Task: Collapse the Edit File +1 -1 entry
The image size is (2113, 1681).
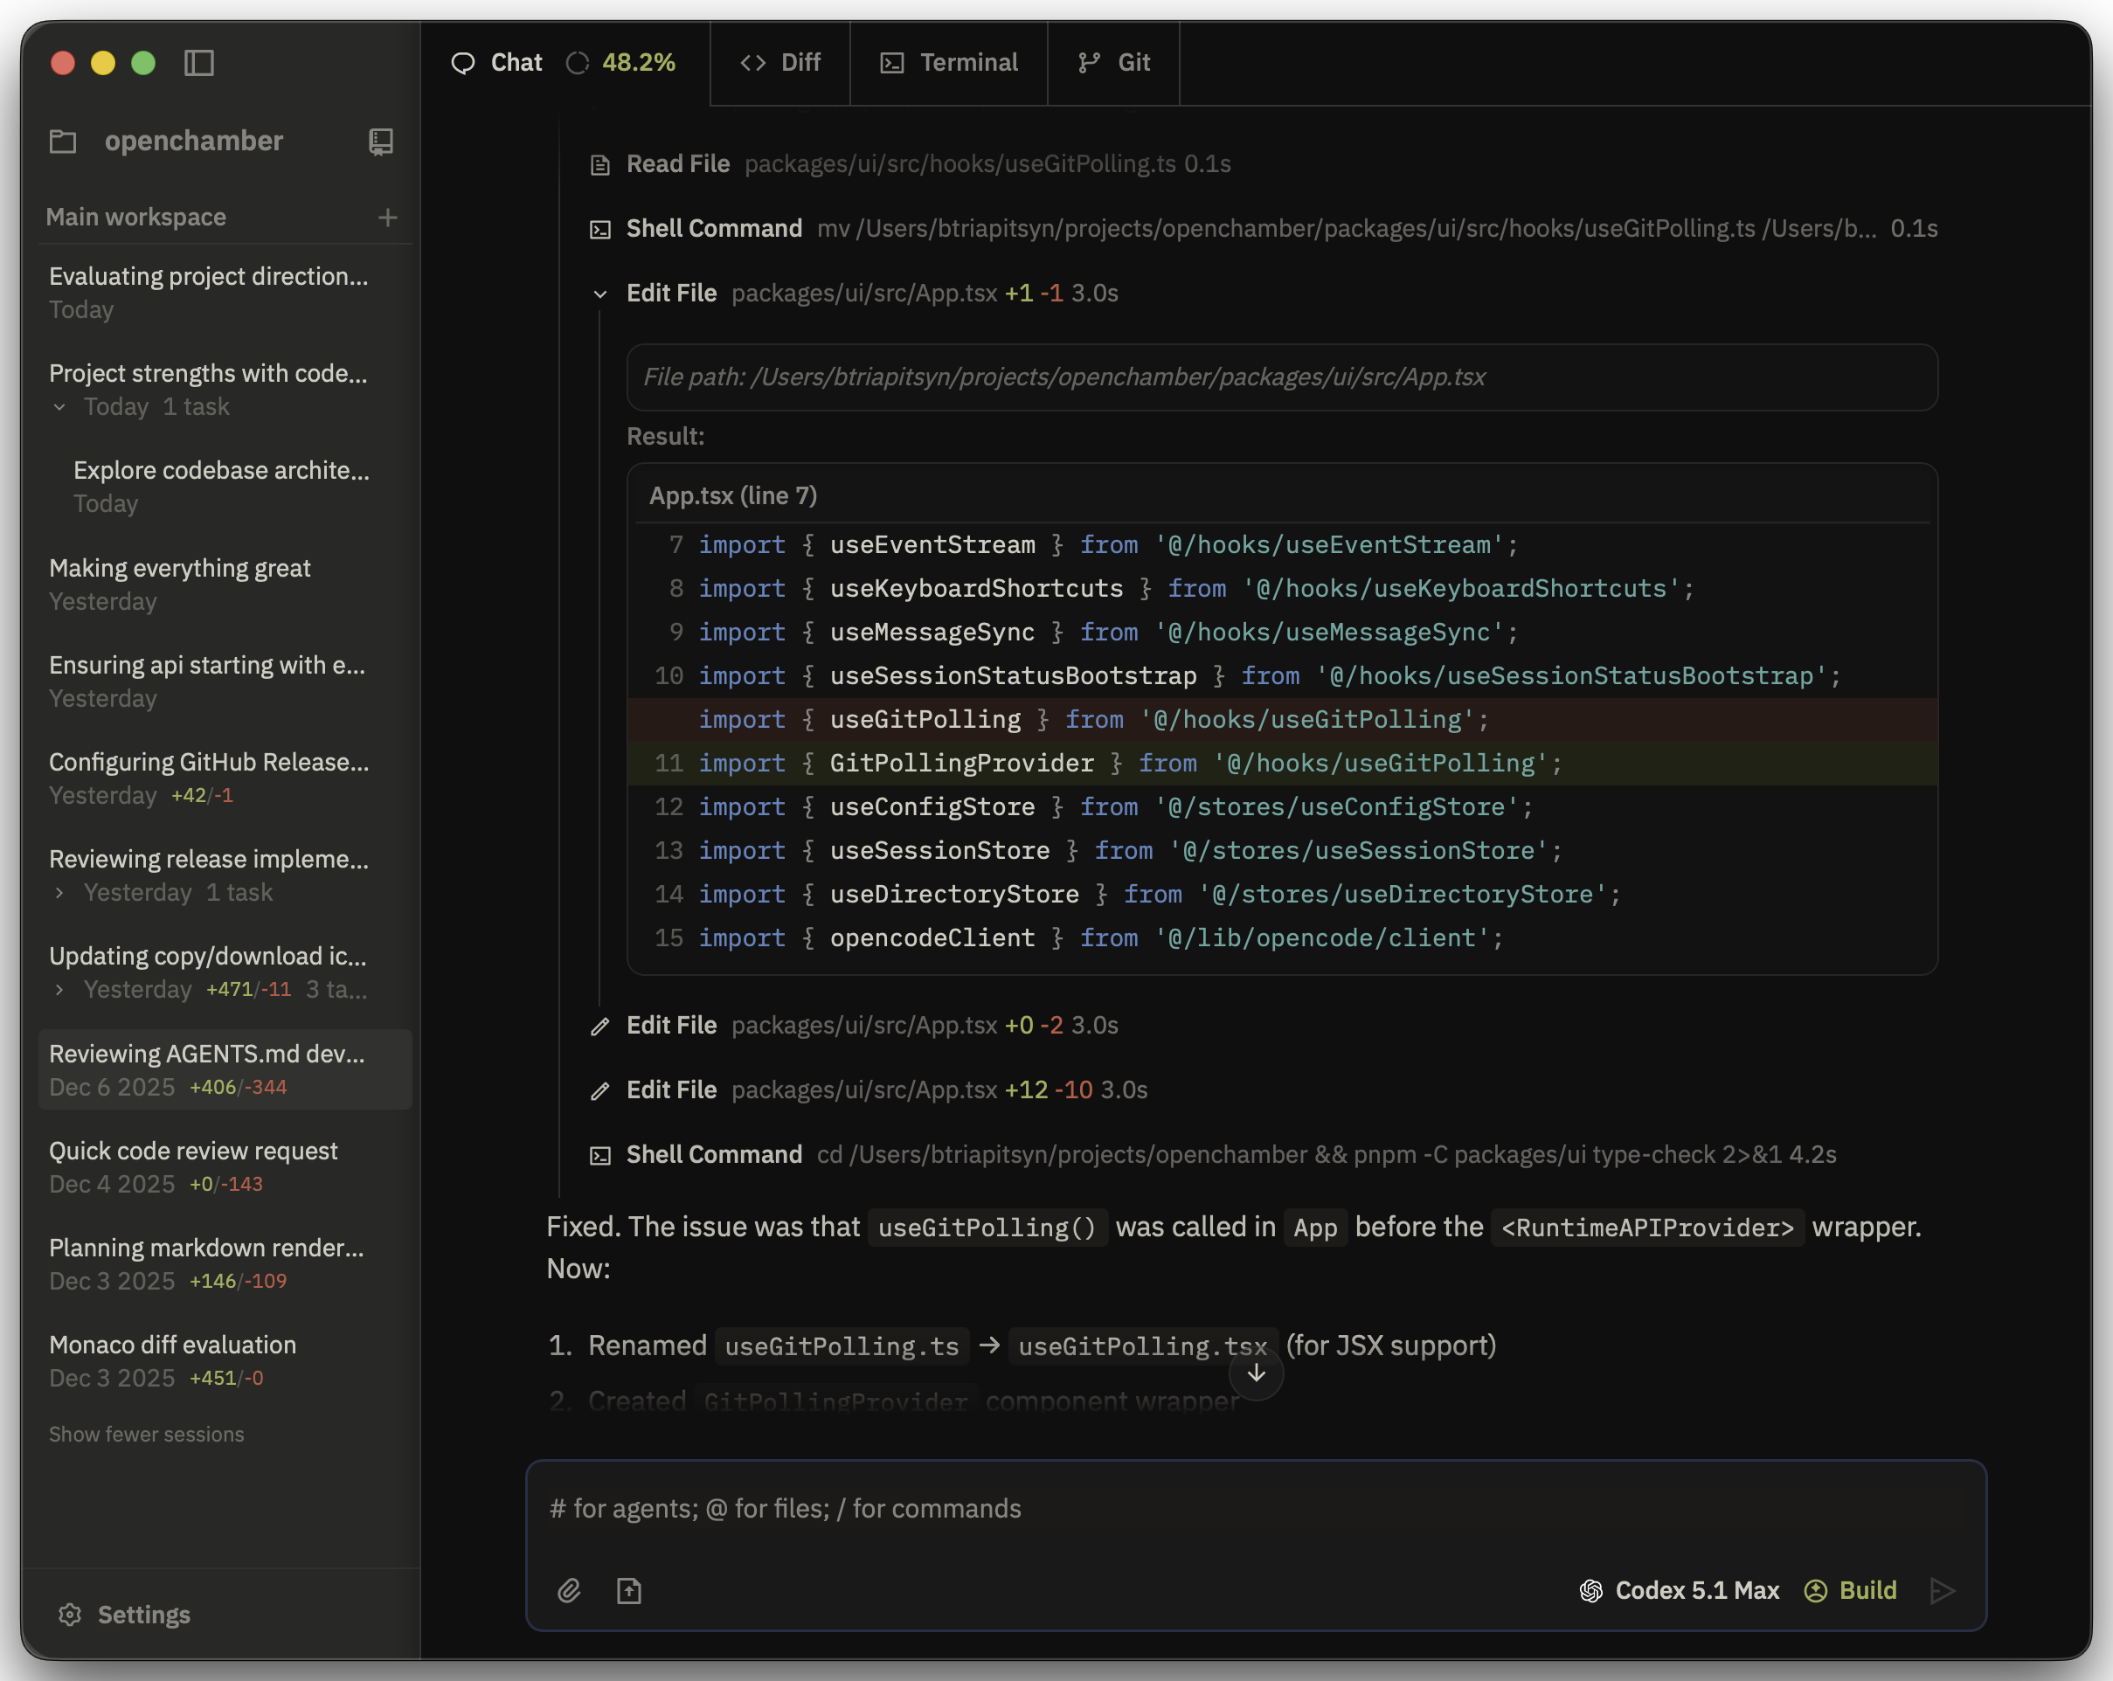Action: point(599,294)
